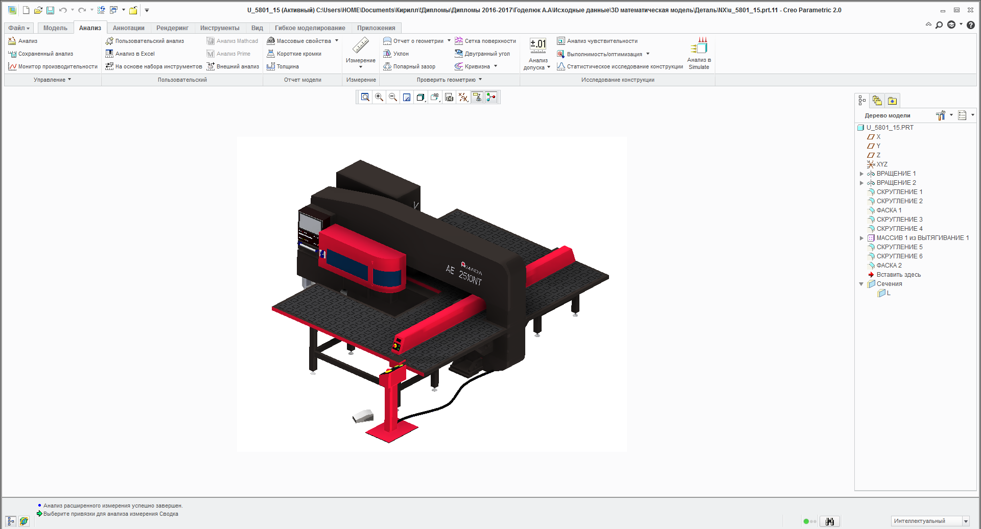The height and width of the screenshot is (529, 981).
Task: Expand the Управление group dropdown
Action: point(53,80)
